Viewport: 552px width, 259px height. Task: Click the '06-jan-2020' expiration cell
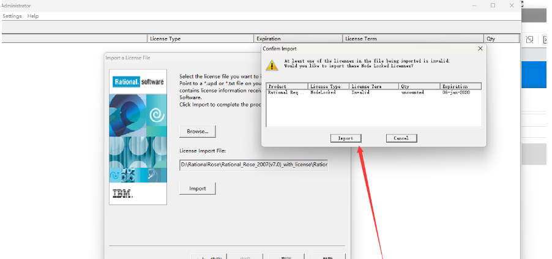457,92
